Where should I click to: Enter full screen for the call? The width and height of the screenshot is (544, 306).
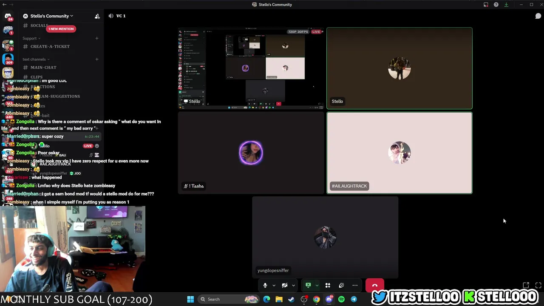(538, 285)
